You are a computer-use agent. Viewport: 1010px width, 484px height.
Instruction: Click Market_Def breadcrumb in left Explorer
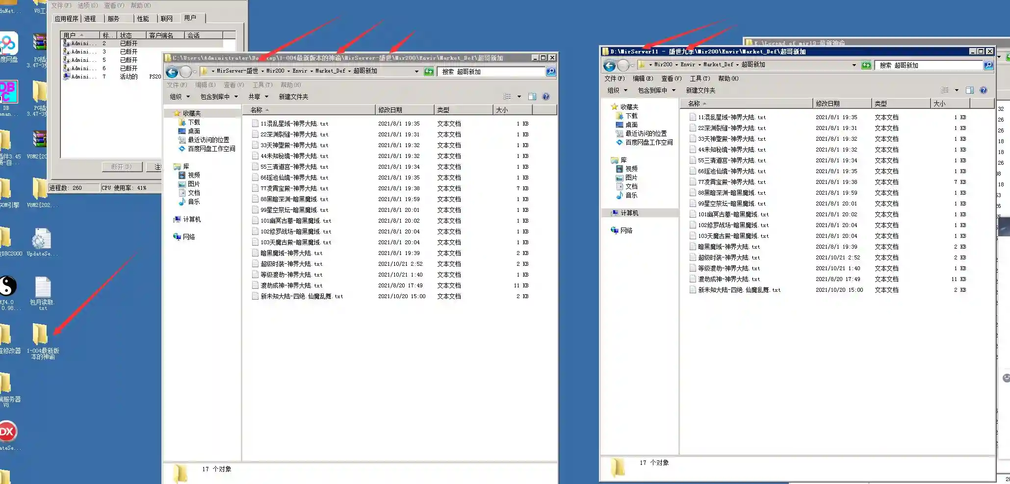[330, 71]
